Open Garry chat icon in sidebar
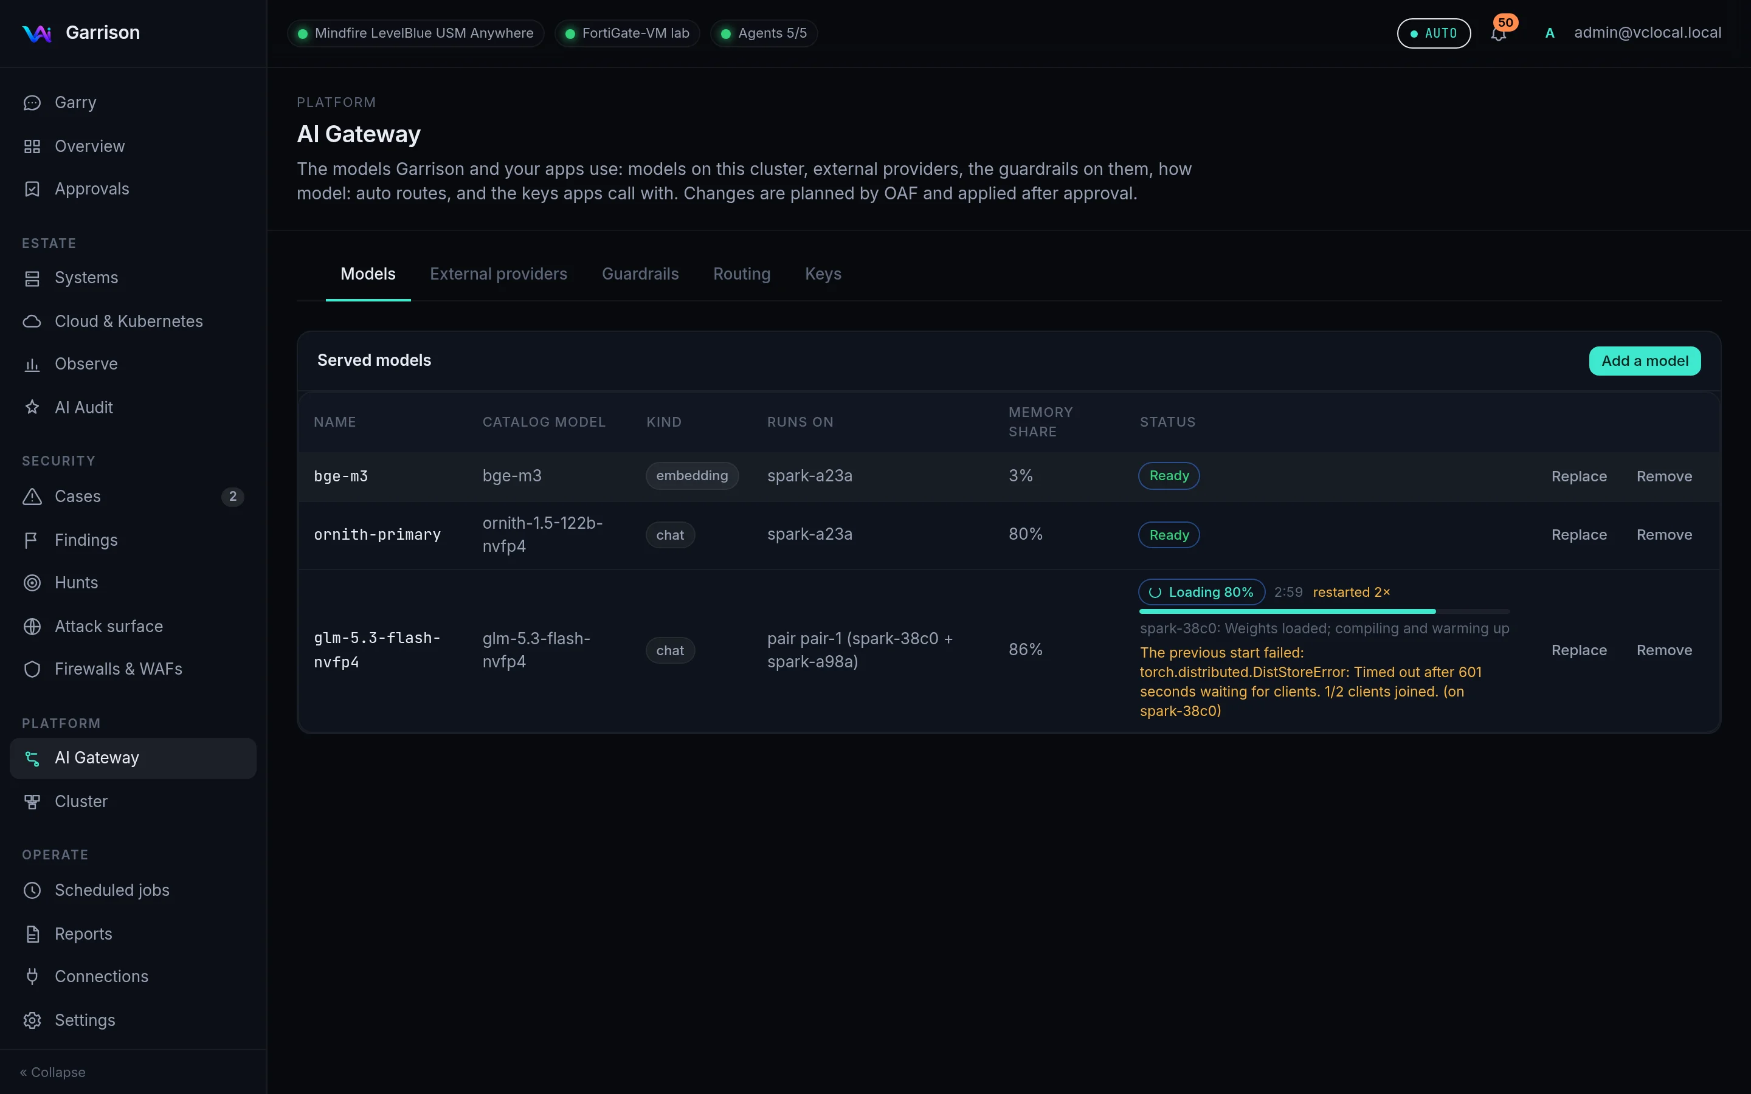This screenshot has height=1094, width=1751. (x=32, y=103)
